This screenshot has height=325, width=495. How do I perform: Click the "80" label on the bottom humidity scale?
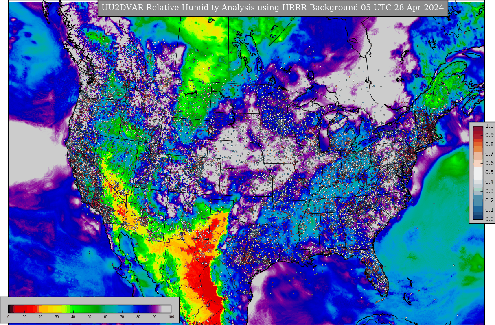[138, 317]
